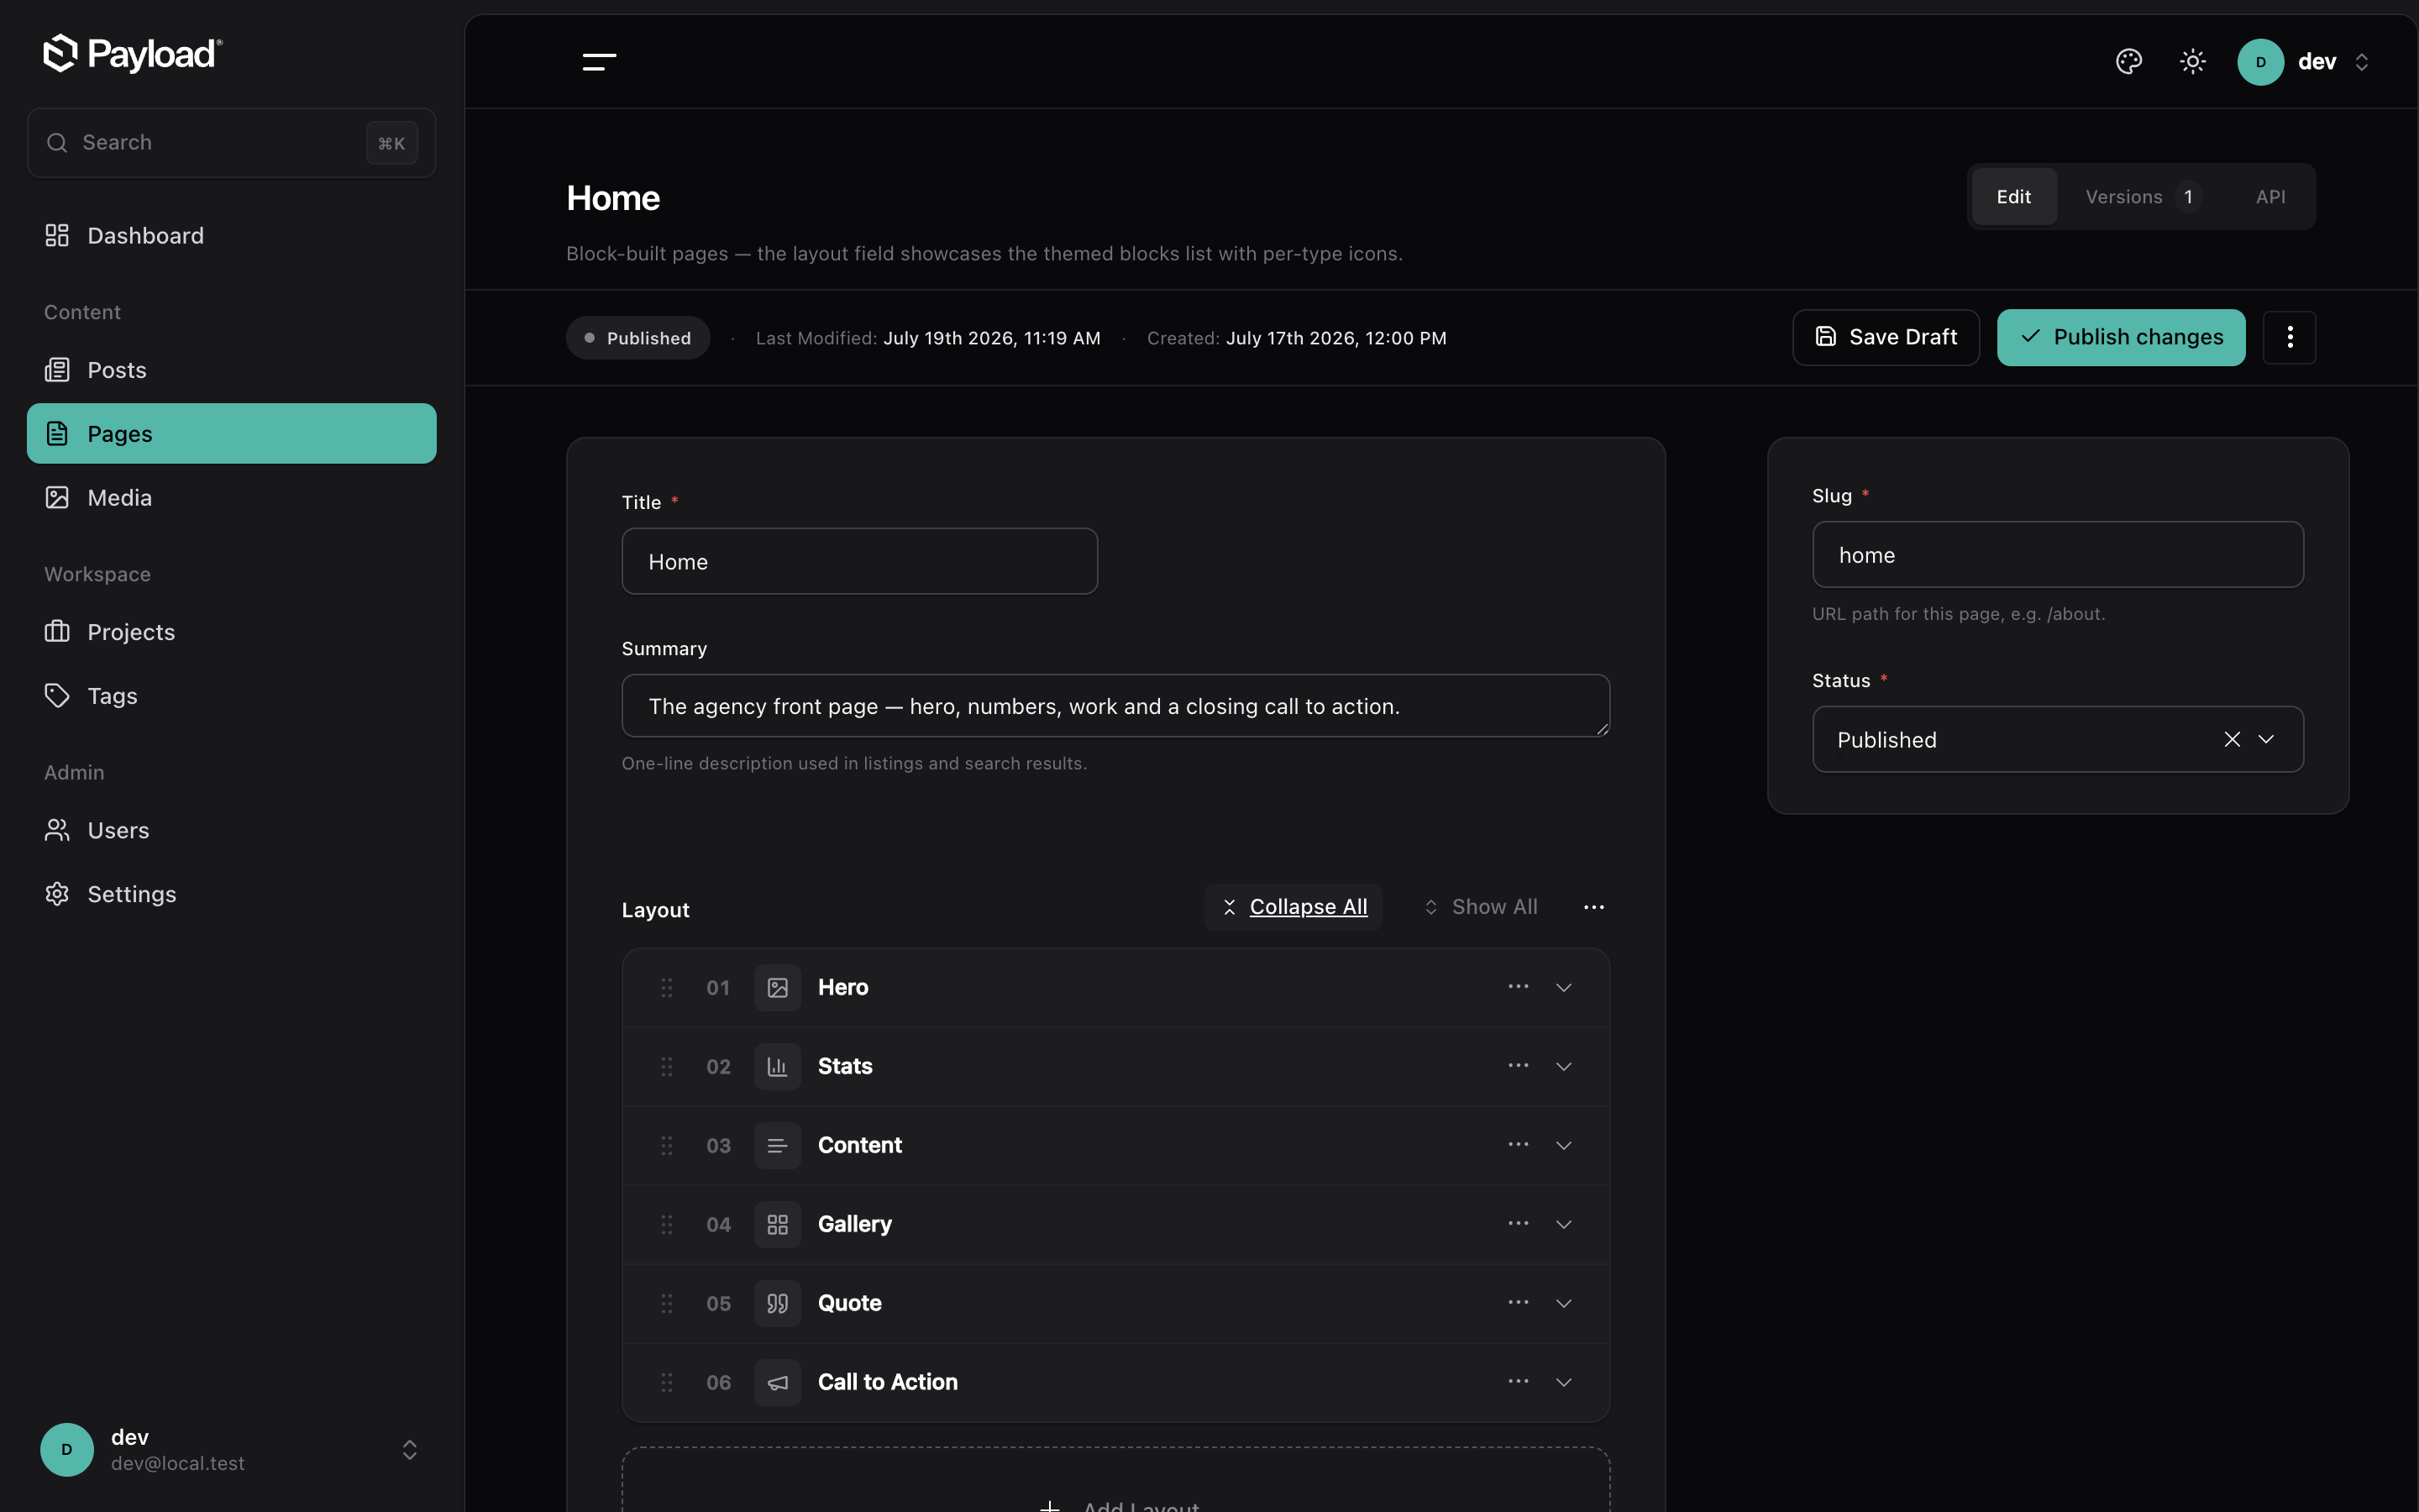Open the dev user menu in header
The width and height of the screenshot is (2419, 1512).
tap(2304, 62)
